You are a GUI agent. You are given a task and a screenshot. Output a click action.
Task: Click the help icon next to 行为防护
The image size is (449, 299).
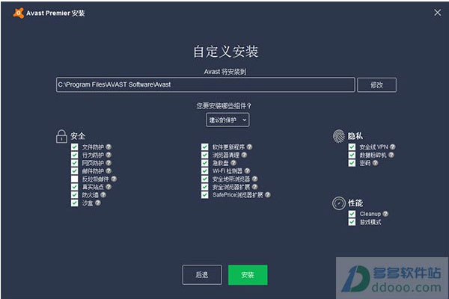click(x=109, y=155)
